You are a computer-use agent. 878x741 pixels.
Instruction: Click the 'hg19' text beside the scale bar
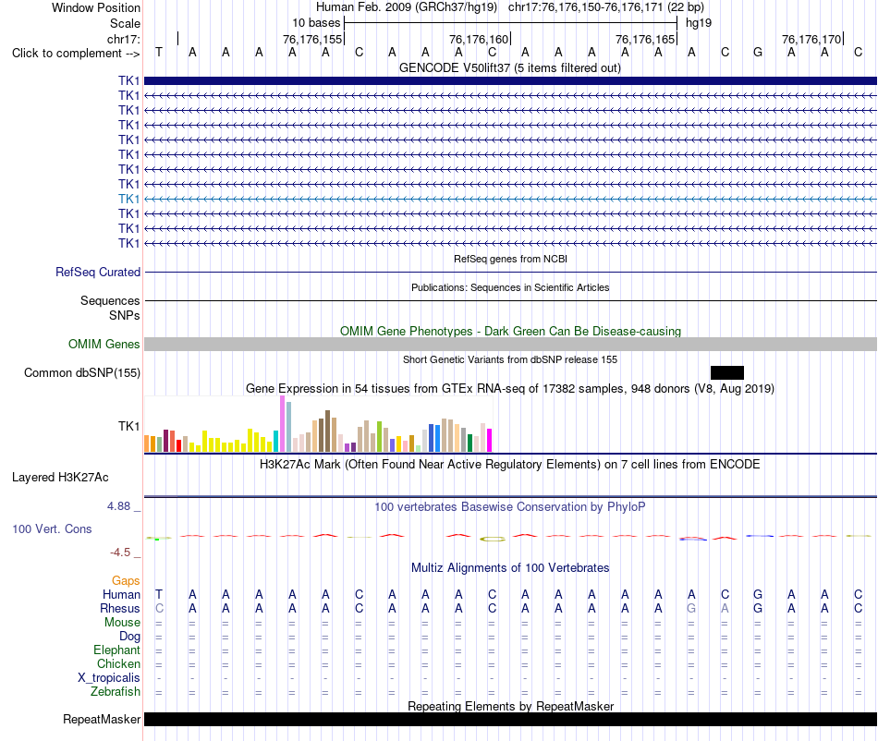pyautogui.click(x=699, y=23)
